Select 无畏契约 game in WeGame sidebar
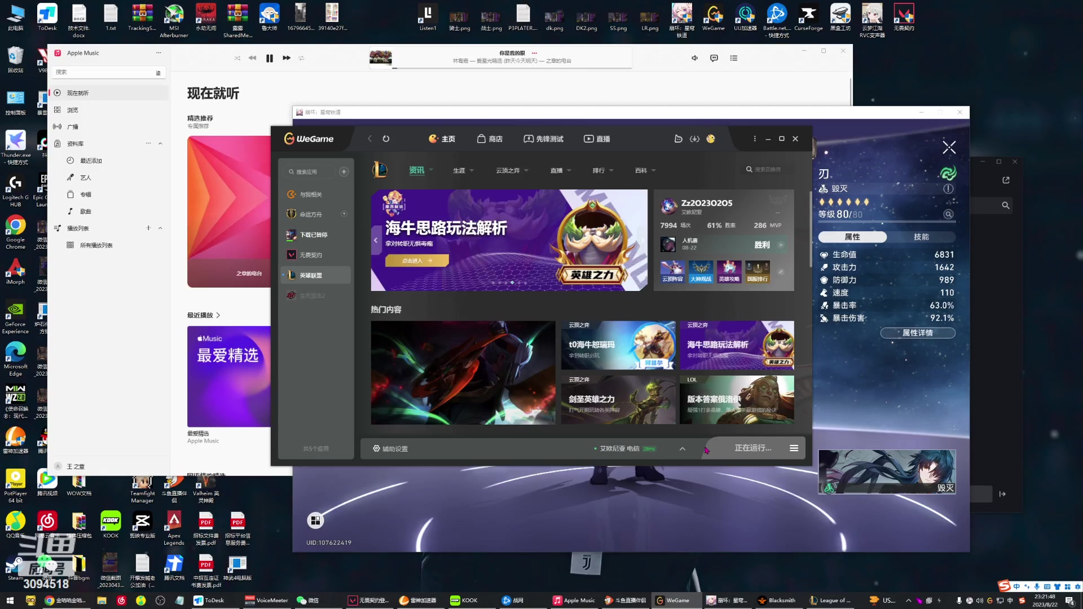This screenshot has width=1083, height=609. click(316, 255)
